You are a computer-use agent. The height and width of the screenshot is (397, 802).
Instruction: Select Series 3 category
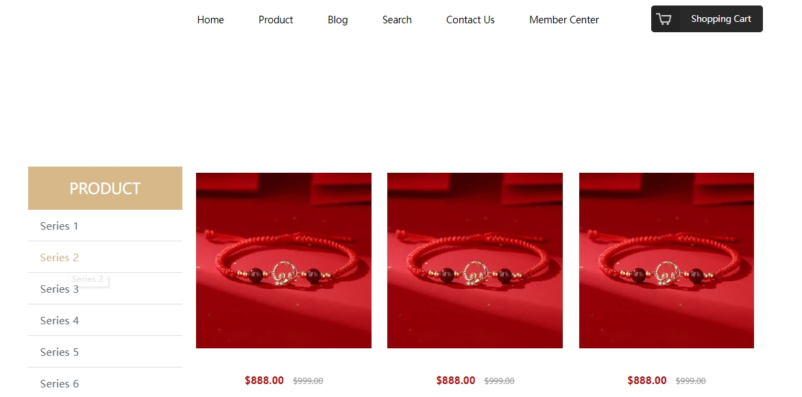[x=105, y=289]
